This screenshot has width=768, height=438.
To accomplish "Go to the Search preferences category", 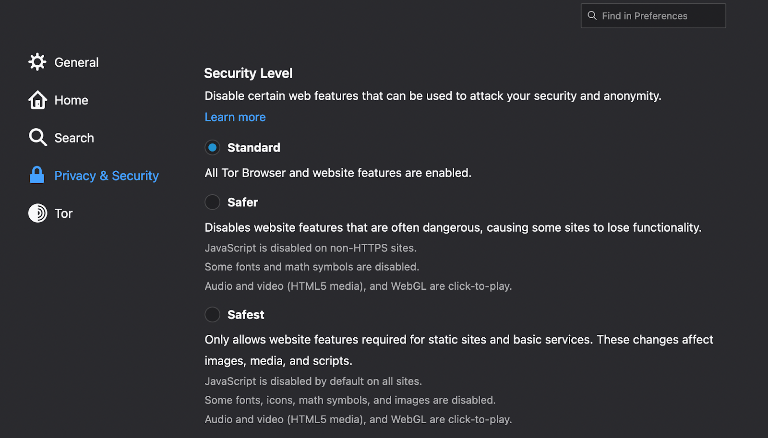I will [x=74, y=138].
